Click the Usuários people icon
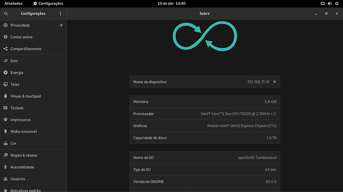This screenshot has width=343, height=192. pos(5,179)
